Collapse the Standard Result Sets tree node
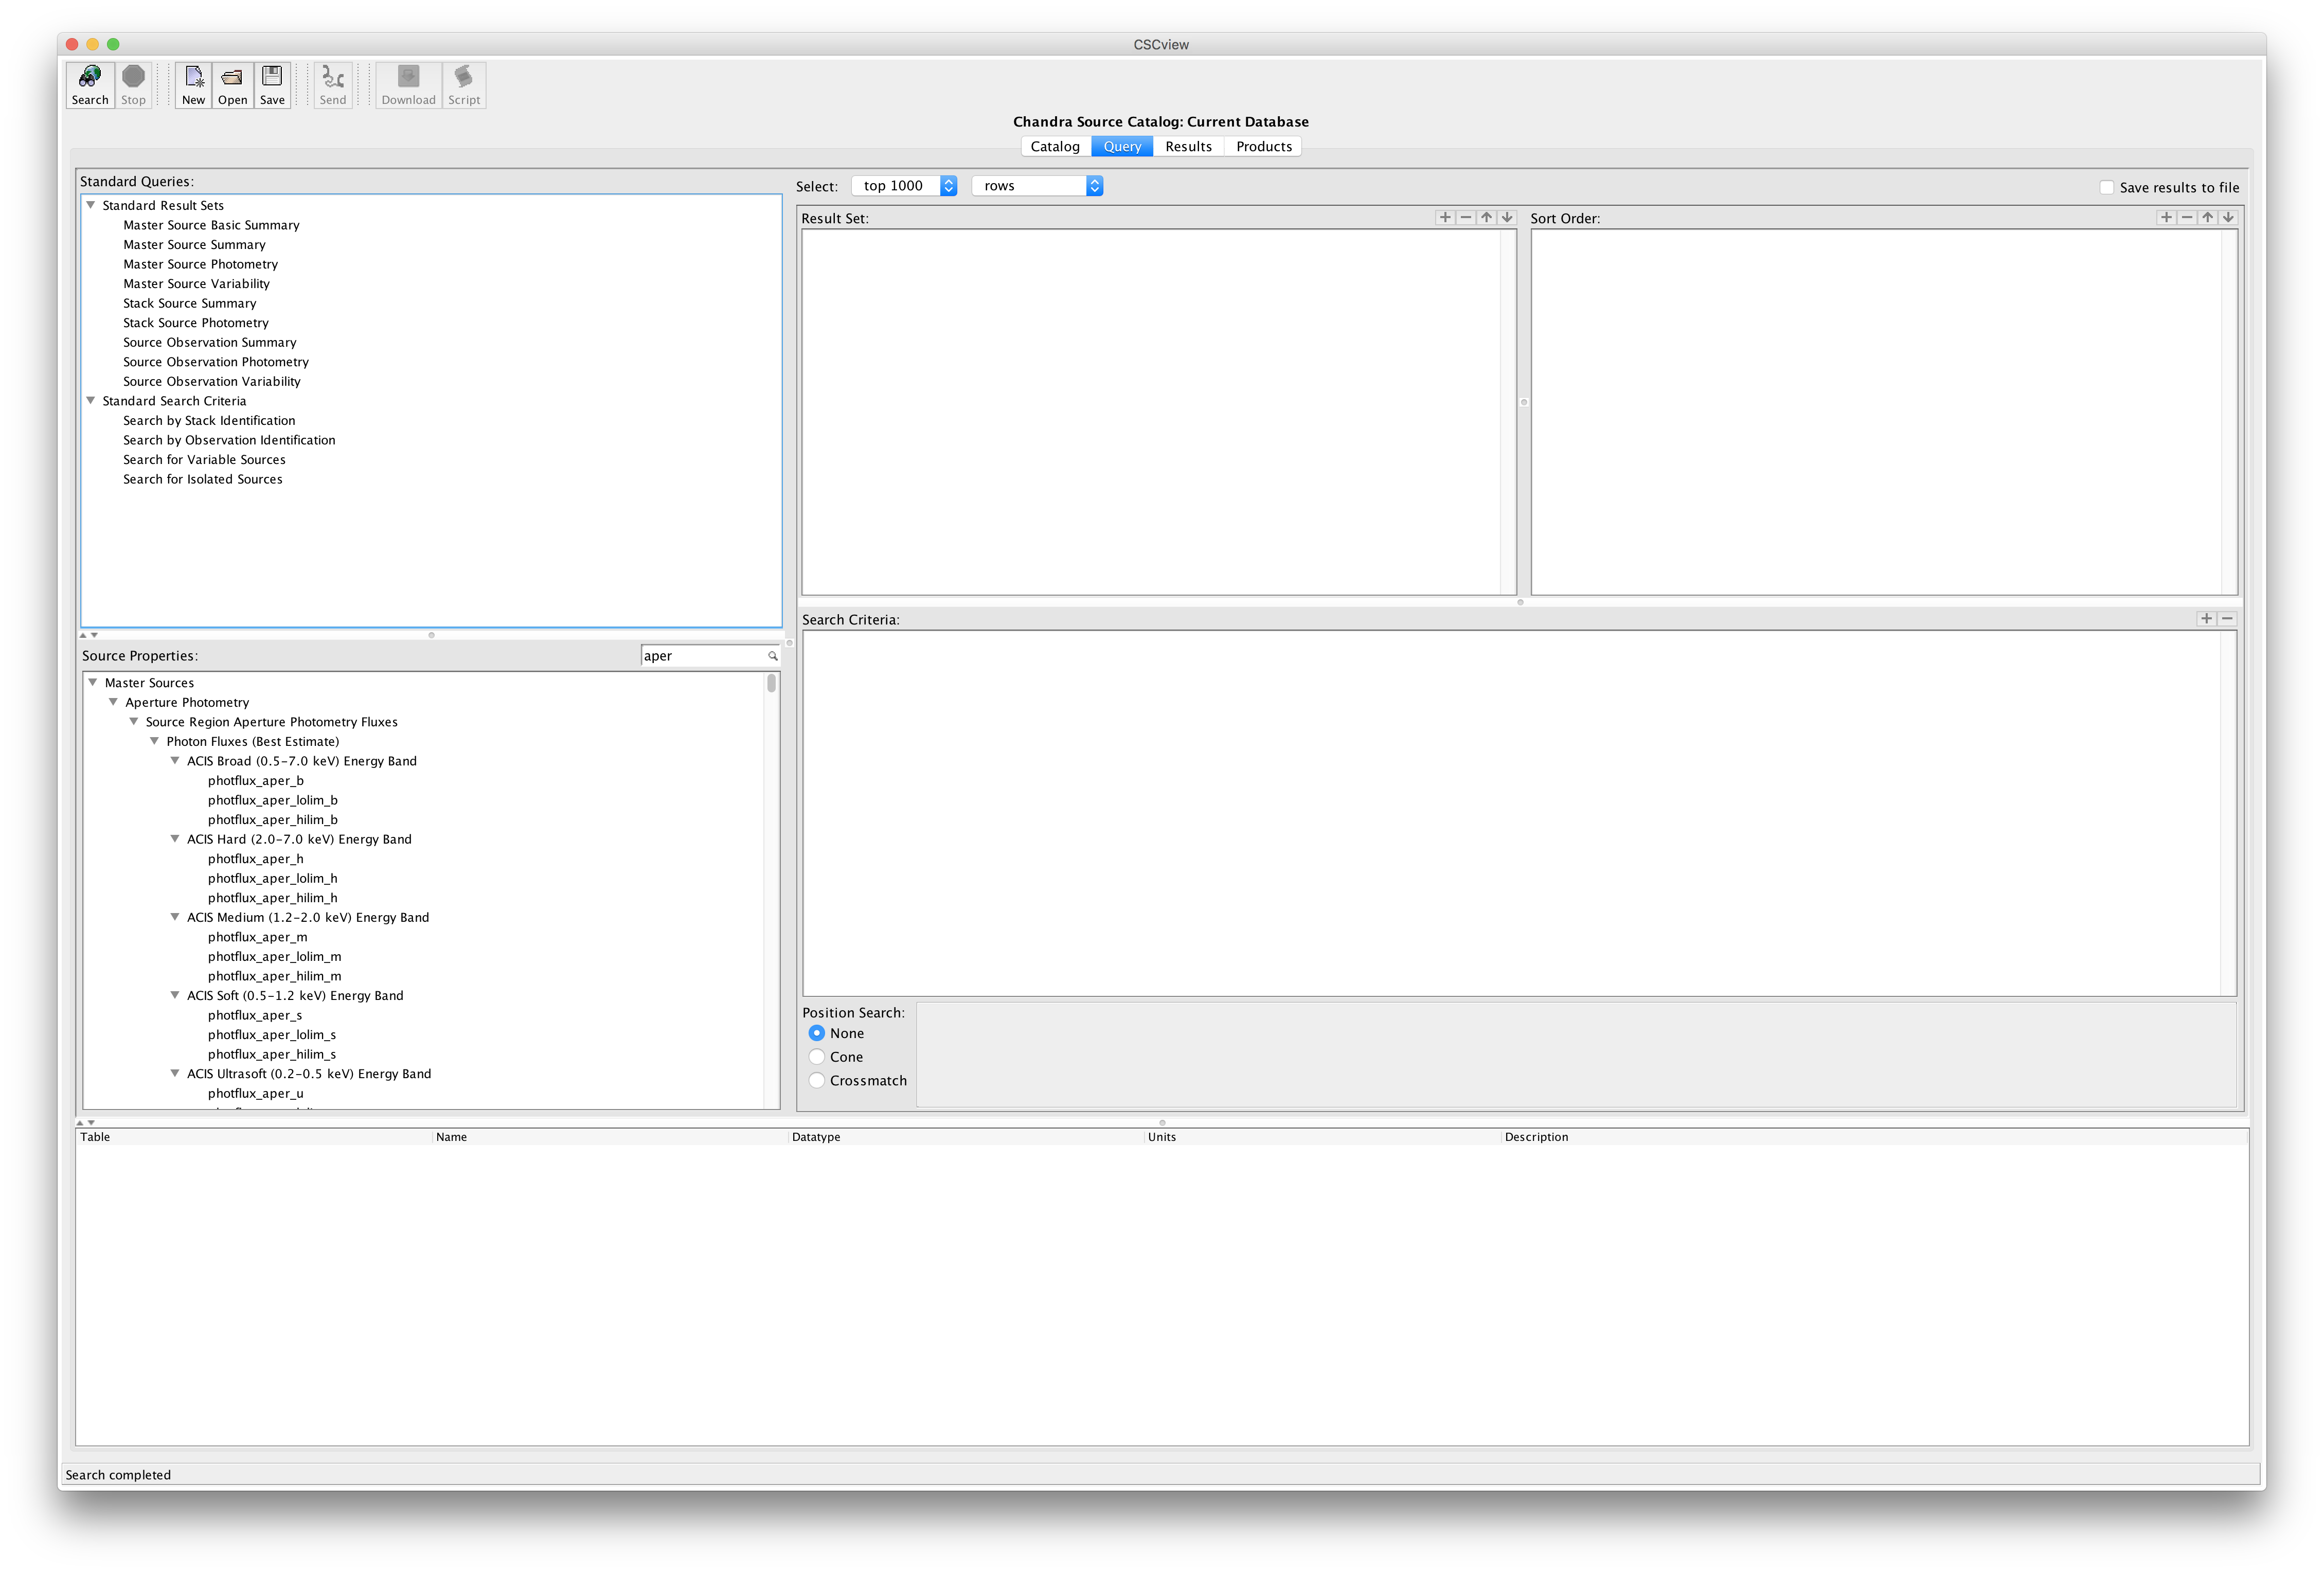The width and height of the screenshot is (2324, 1573). [x=91, y=205]
